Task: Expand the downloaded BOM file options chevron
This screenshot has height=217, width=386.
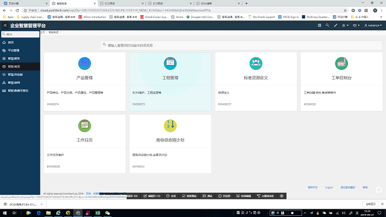Action: [42, 204]
